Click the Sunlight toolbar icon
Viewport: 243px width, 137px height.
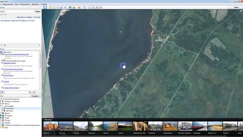coord(74,7)
